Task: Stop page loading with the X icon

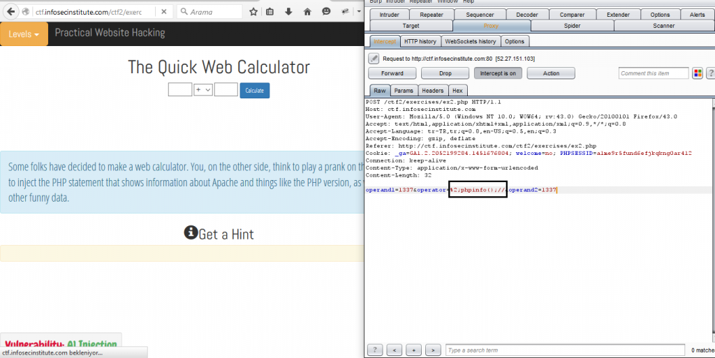Action: [x=163, y=12]
